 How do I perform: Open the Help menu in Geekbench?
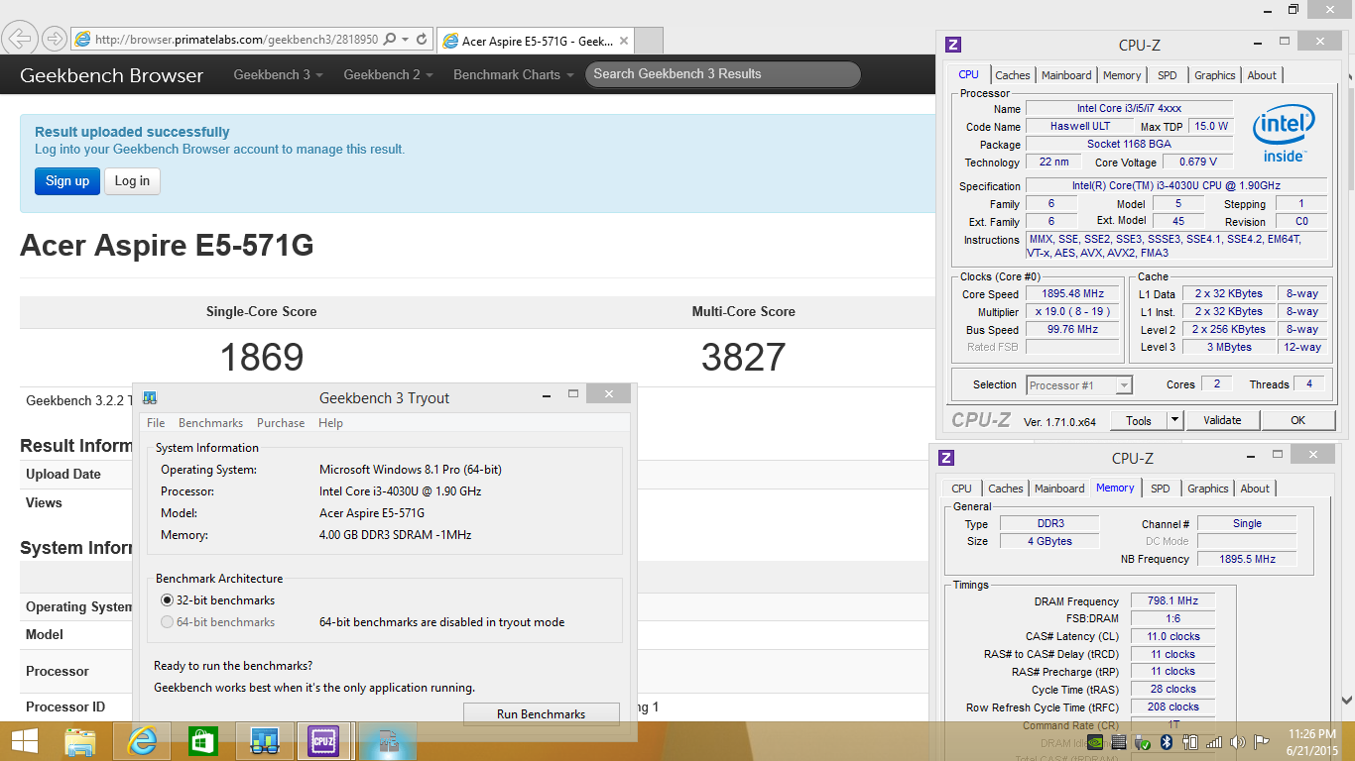coord(330,423)
